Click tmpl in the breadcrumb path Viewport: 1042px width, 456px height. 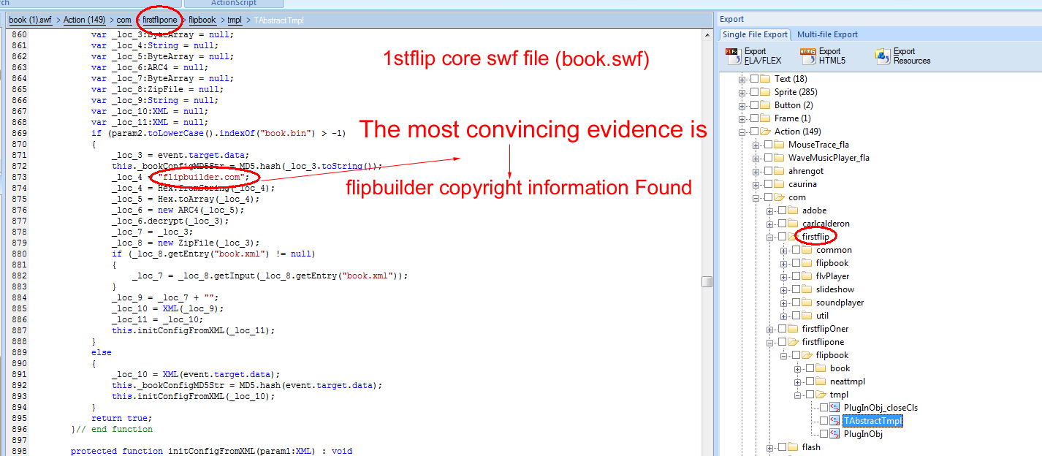click(236, 20)
